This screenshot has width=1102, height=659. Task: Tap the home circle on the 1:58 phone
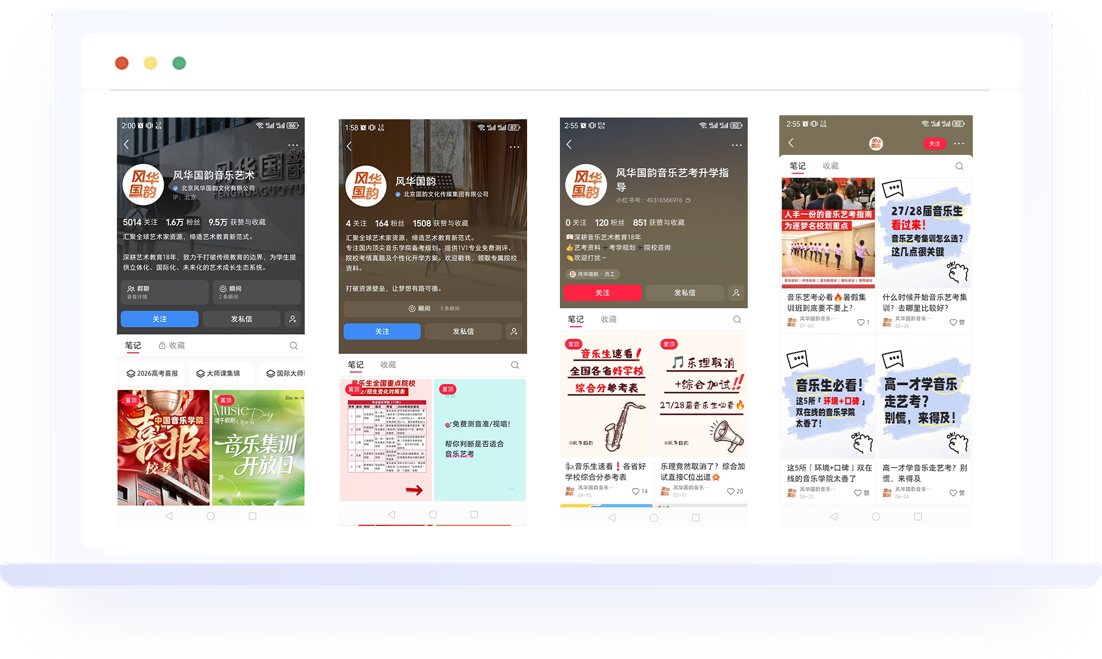coord(433,514)
